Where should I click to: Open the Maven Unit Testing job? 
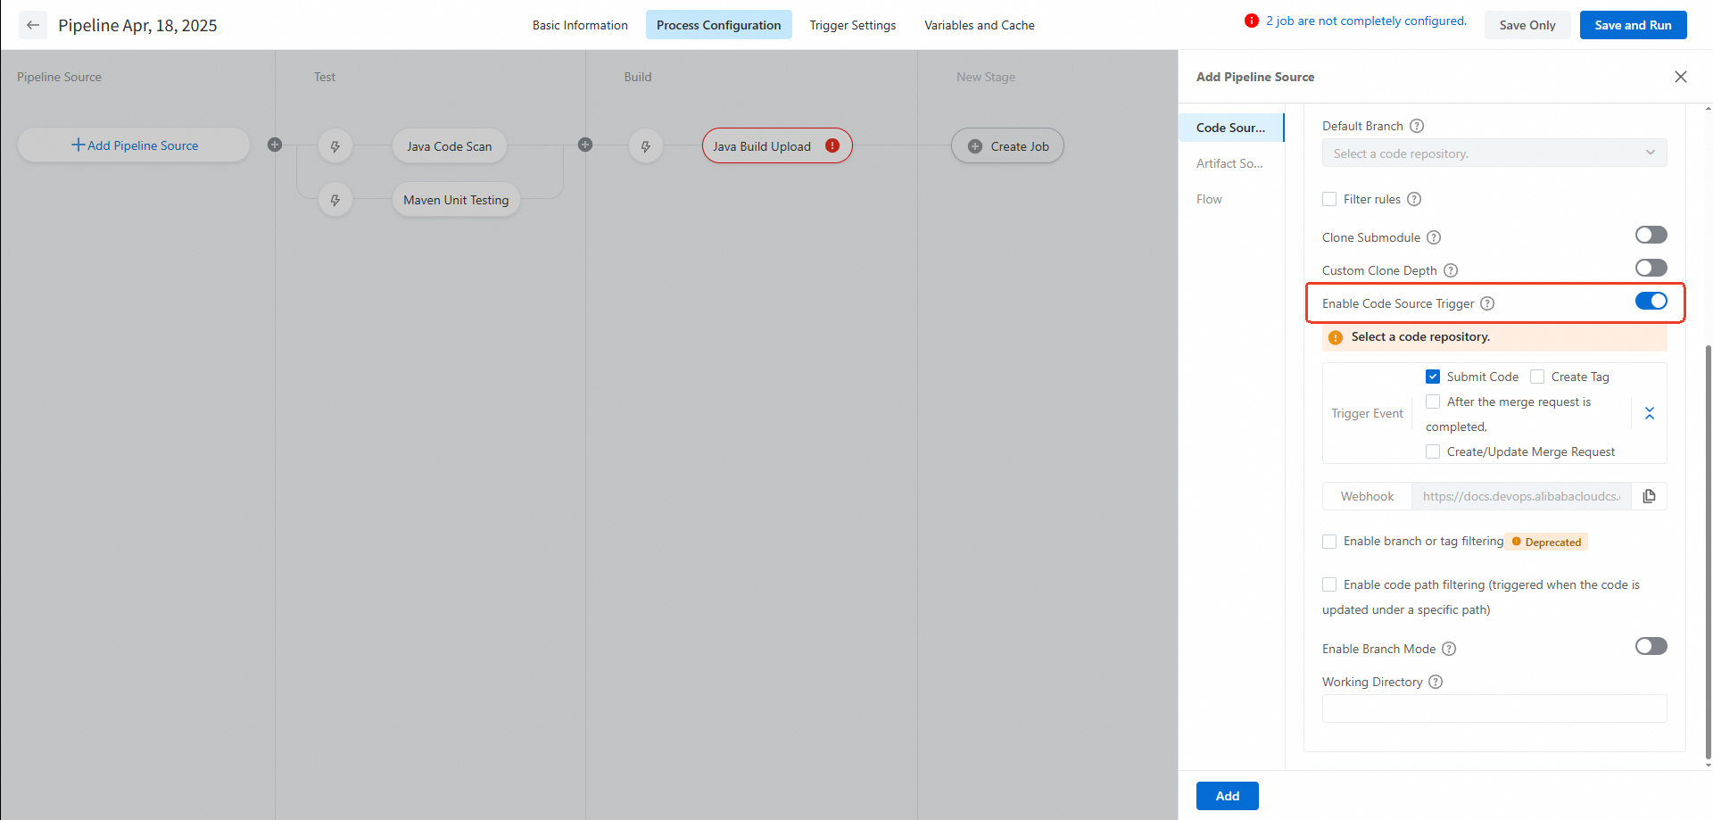[x=456, y=200]
